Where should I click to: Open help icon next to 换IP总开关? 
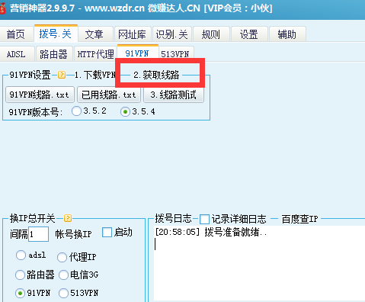68,218
